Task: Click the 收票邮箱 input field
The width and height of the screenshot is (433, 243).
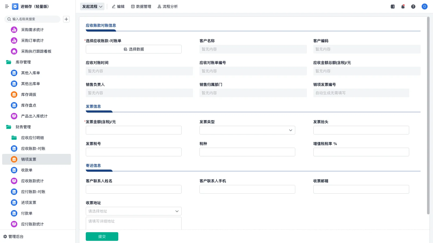Action: [x=361, y=189]
